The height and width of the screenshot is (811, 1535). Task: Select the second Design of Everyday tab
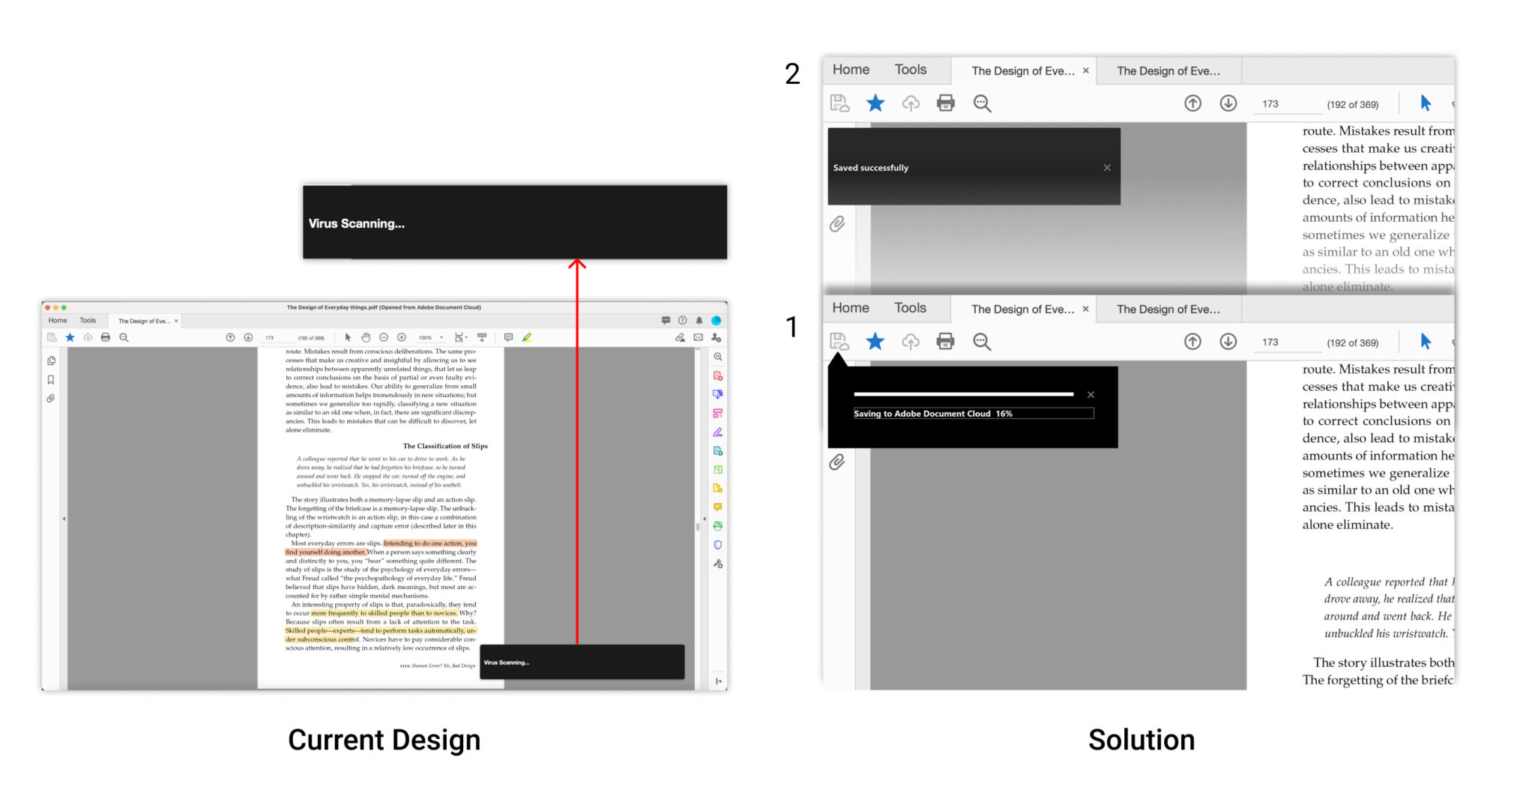(1168, 70)
